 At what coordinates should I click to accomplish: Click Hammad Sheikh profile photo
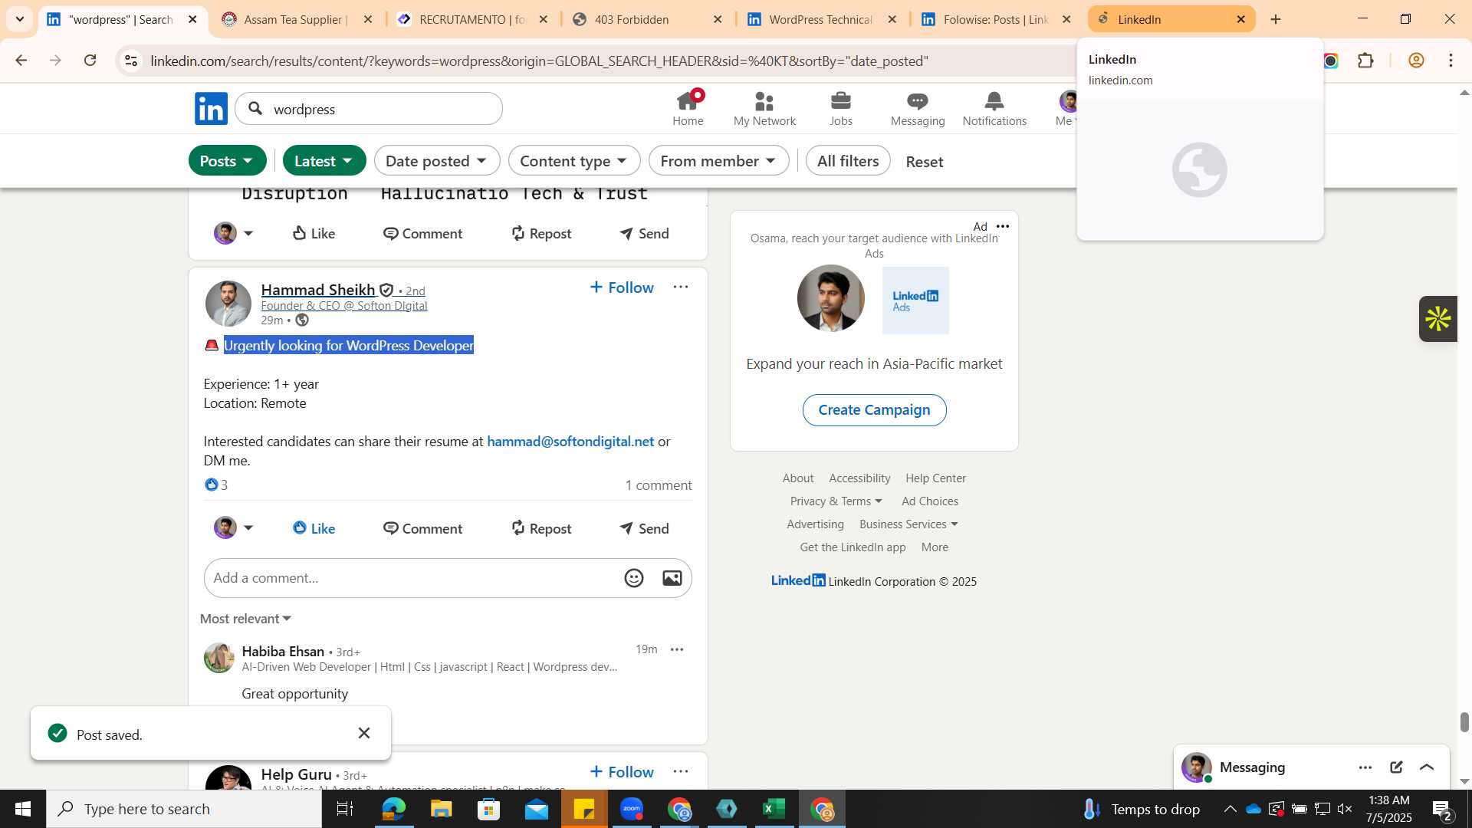coord(228,304)
